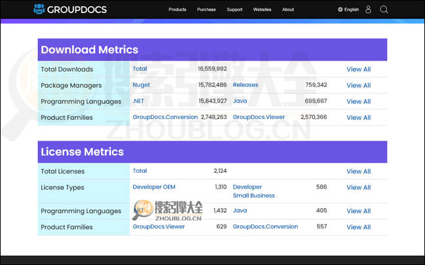Open the search magnifier icon
Viewport: 425px width, 265px height.
pos(384,9)
